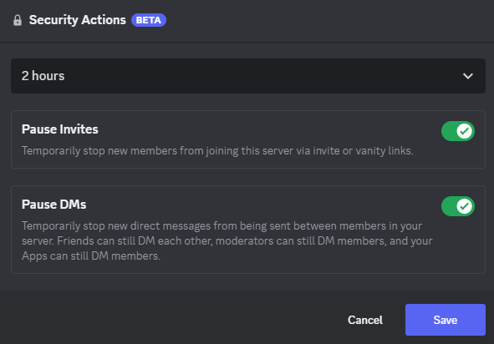
Task: Click the BETA badge
Action: pos(149,20)
